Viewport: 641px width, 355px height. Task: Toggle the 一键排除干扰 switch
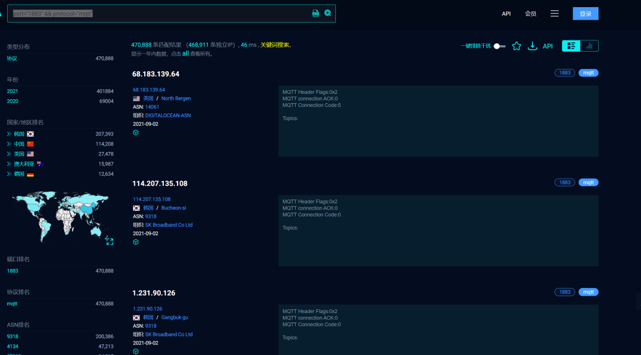499,46
